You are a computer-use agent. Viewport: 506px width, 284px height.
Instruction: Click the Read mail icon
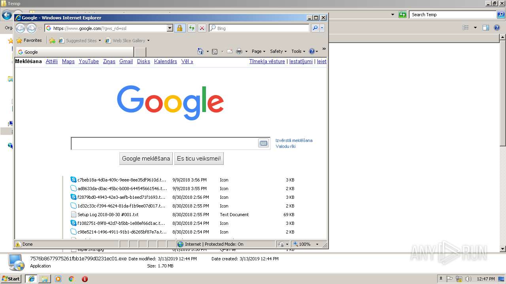(x=229, y=51)
